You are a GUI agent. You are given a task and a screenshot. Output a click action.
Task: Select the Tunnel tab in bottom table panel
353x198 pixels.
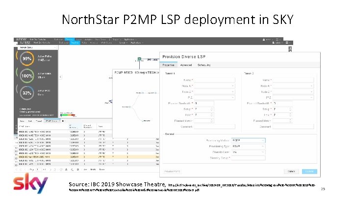[39, 121]
